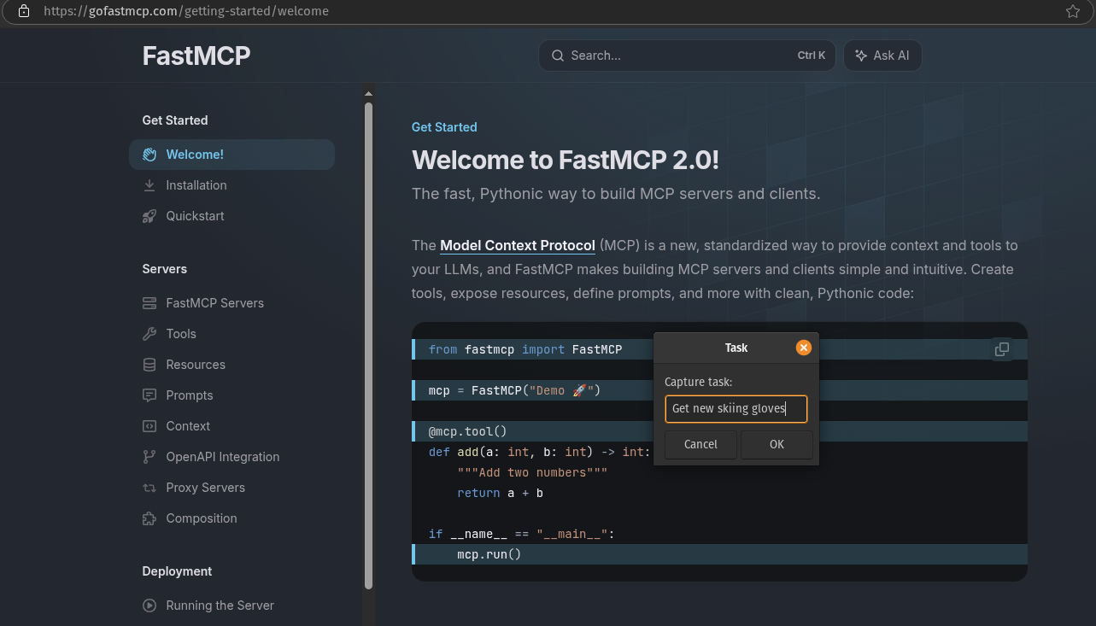Click the mcp.run() code line

pos(719,554)
